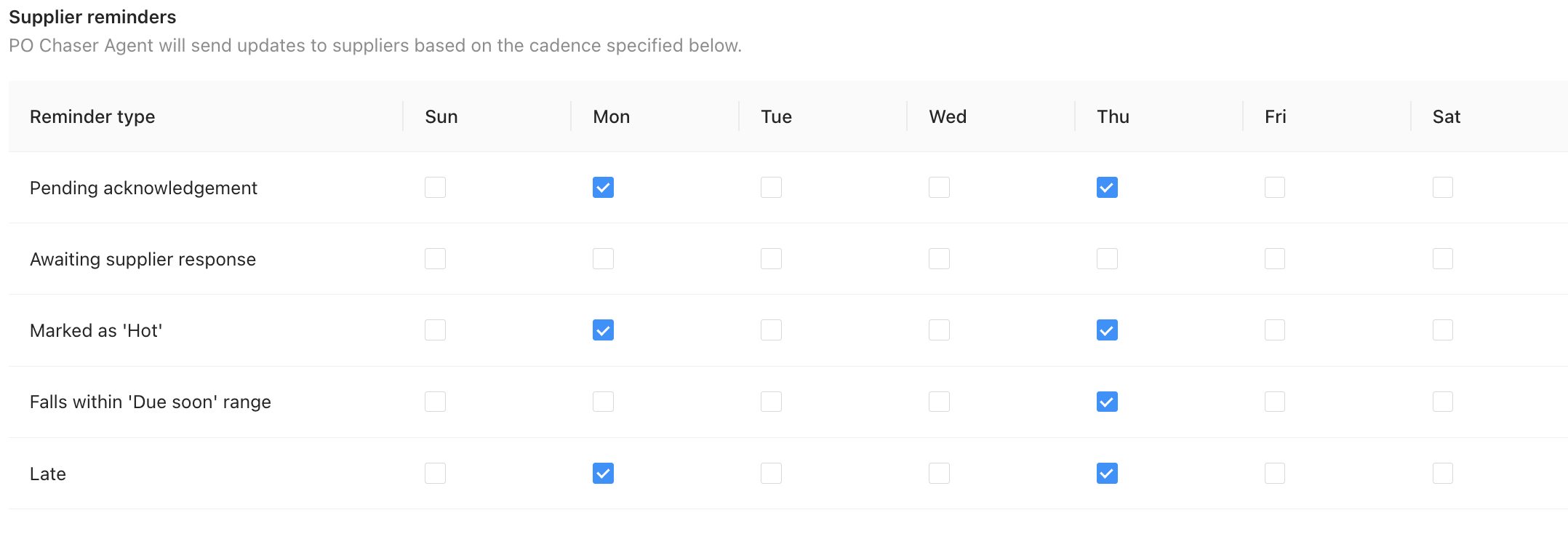
Task: Select the Reminder type column header
Action: tap(92, 116)
